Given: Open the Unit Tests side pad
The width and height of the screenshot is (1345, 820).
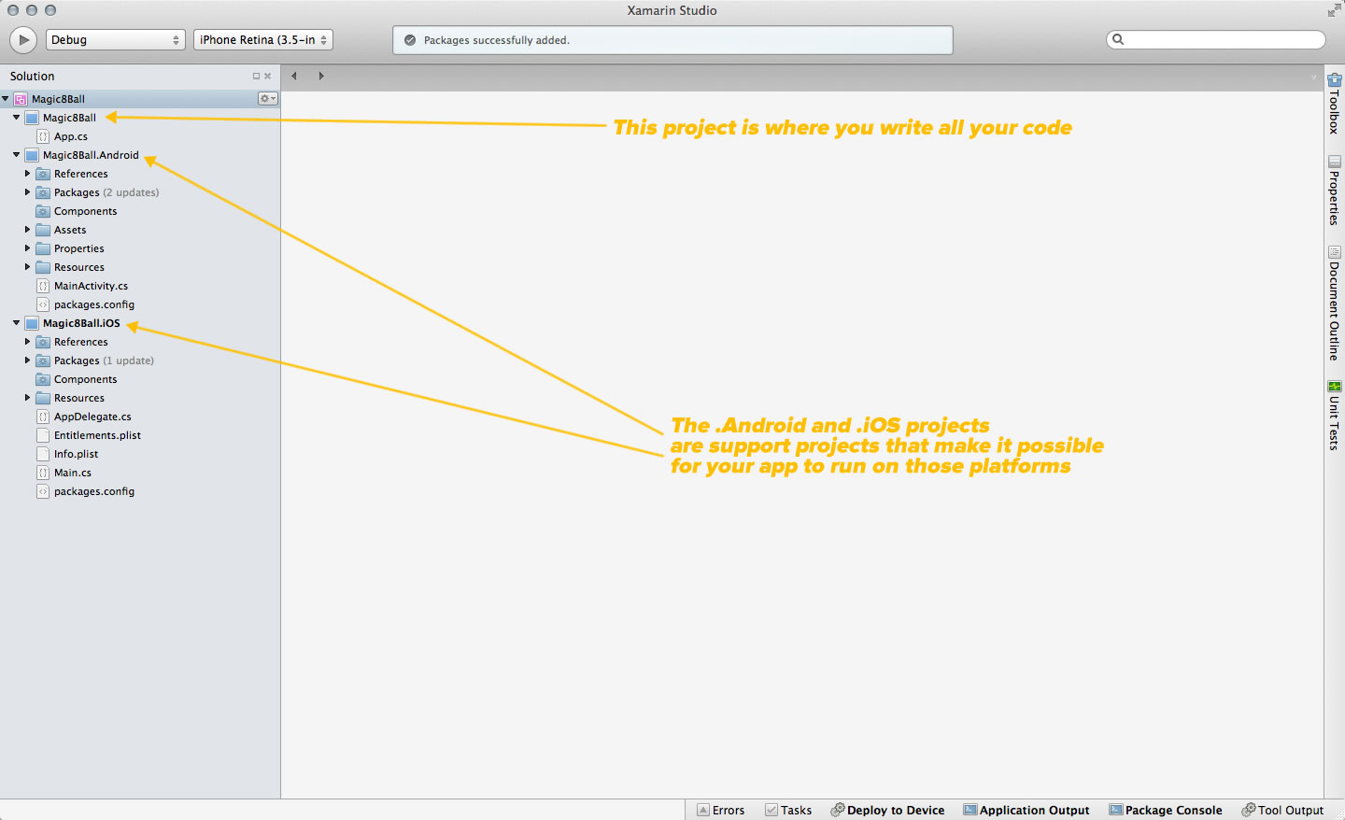Looking at the screenshot, I should 1335,416.
